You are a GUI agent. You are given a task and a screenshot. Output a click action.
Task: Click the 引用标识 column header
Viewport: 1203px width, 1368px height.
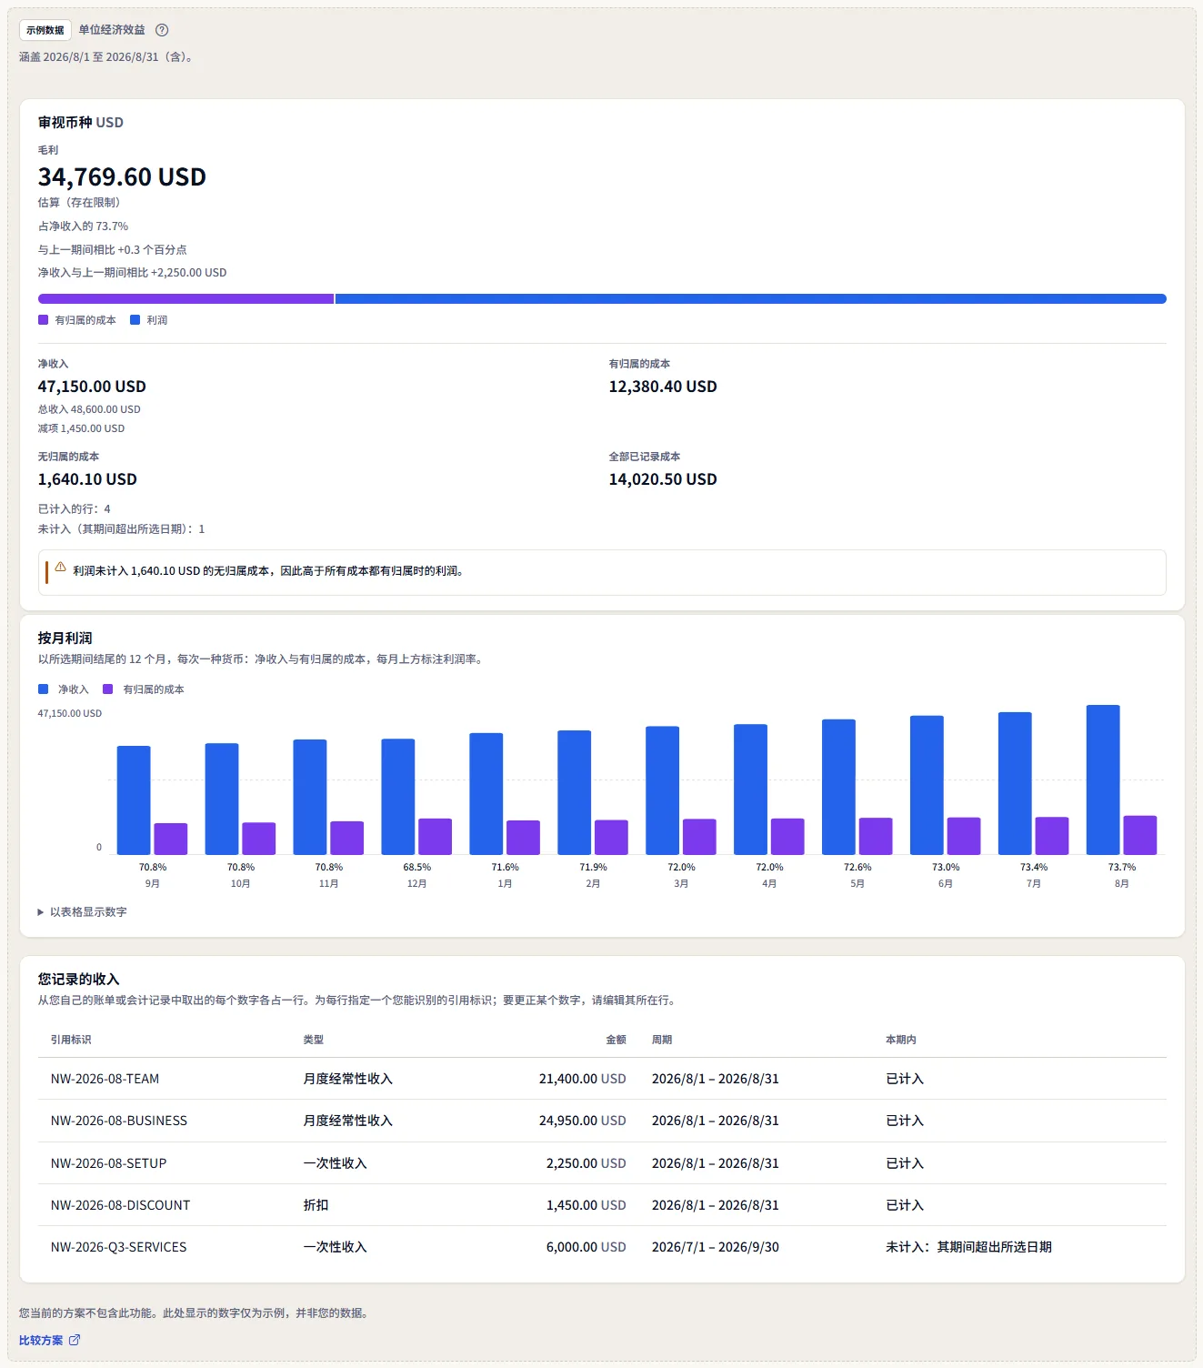(x=71, y=1040)
